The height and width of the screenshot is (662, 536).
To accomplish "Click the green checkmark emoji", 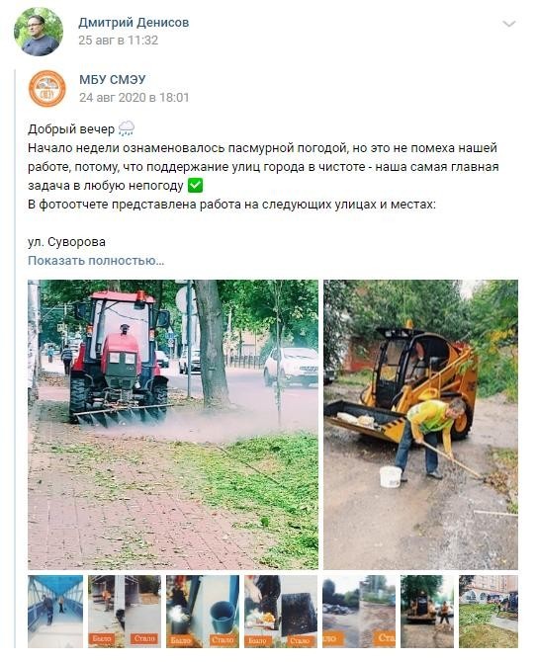I will (195, 186).
